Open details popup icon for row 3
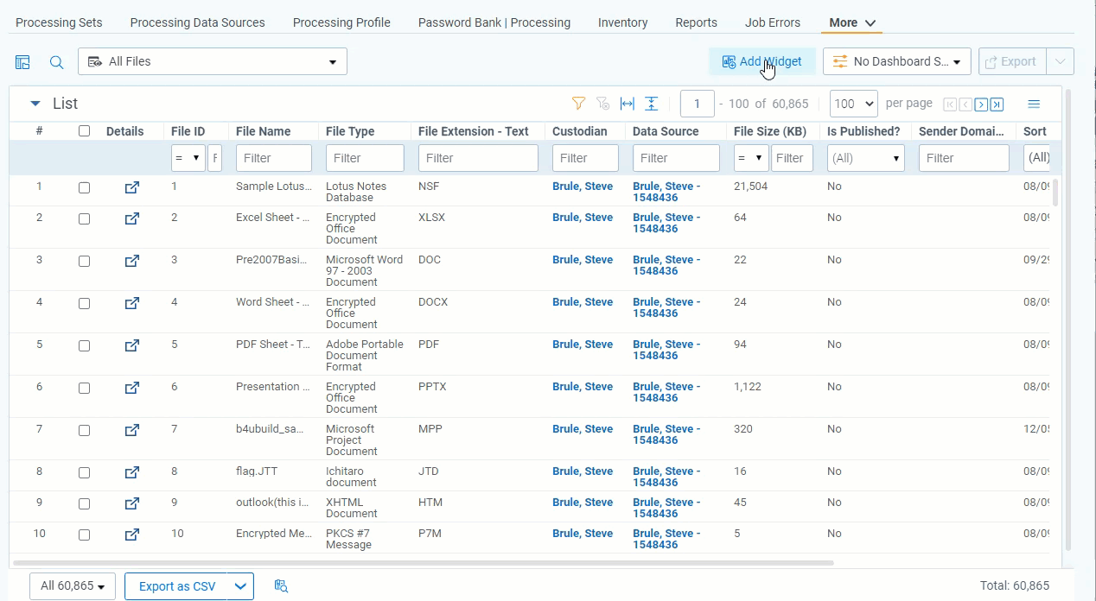This screenshot has width=1096, height=601. [131, 261]
